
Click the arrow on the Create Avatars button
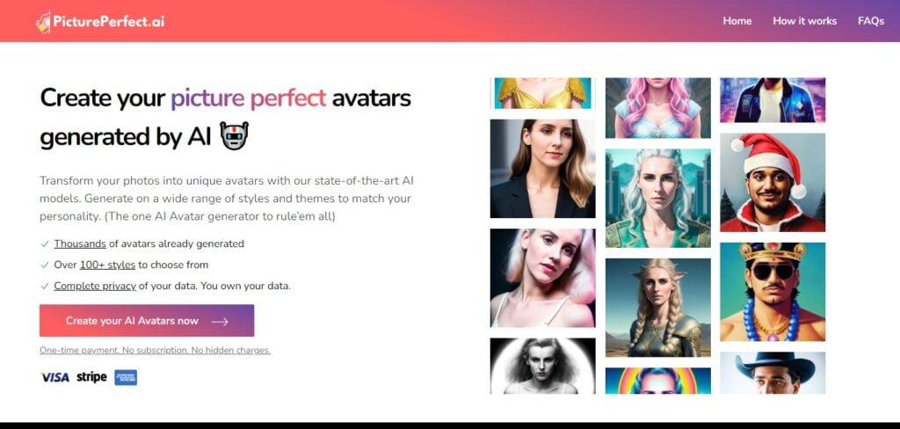pos(220,322)
